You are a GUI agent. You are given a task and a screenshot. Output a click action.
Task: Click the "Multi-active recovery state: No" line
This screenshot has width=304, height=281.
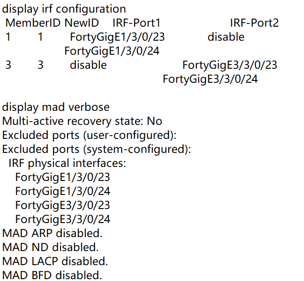coord(82,121)
